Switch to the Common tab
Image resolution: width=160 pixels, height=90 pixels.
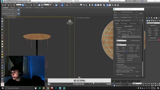117,23
